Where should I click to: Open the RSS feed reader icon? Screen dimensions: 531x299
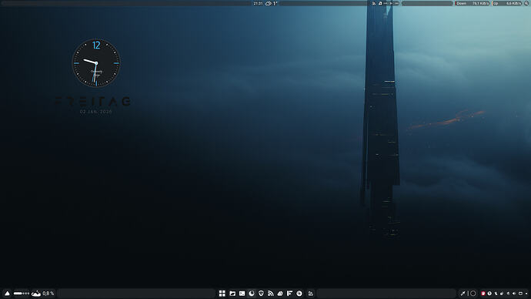(x=270, y=294)
